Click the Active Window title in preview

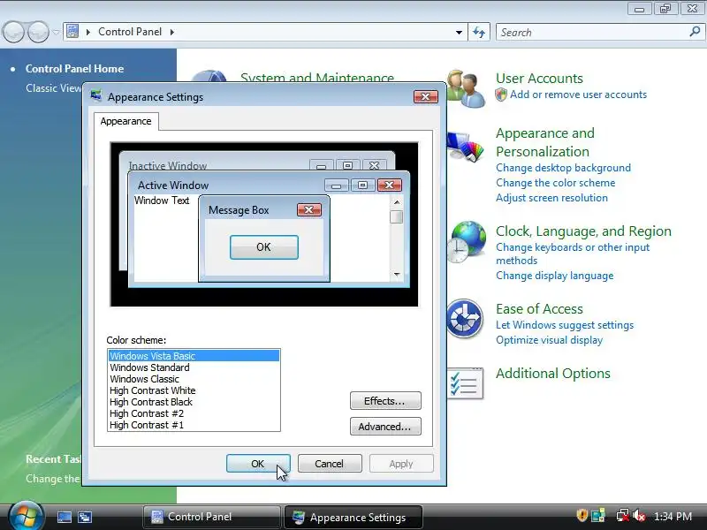pos(173,185)
